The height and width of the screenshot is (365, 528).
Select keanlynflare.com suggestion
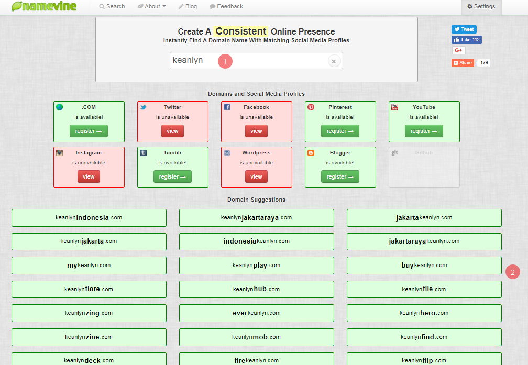tap(89, 289)
